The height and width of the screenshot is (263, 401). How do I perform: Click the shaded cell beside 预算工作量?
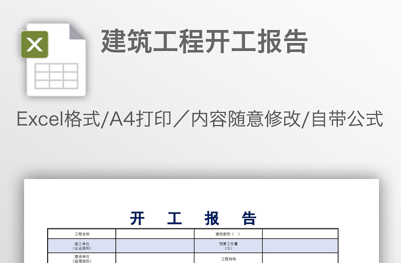click(300, 245)
